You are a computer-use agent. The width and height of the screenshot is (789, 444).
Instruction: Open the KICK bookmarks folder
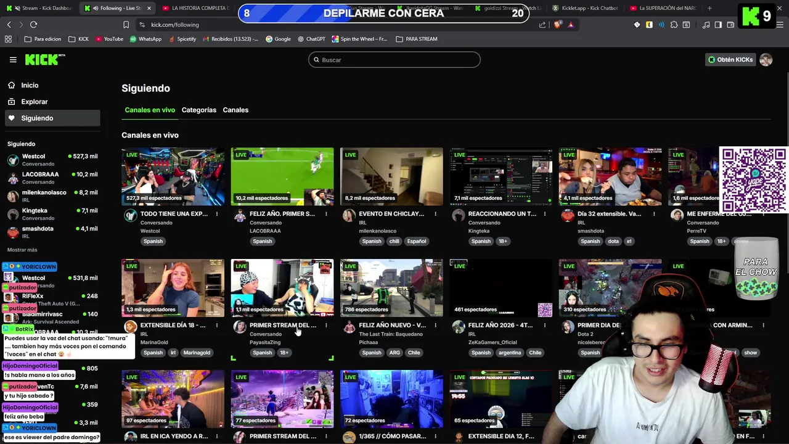[78, 39]
